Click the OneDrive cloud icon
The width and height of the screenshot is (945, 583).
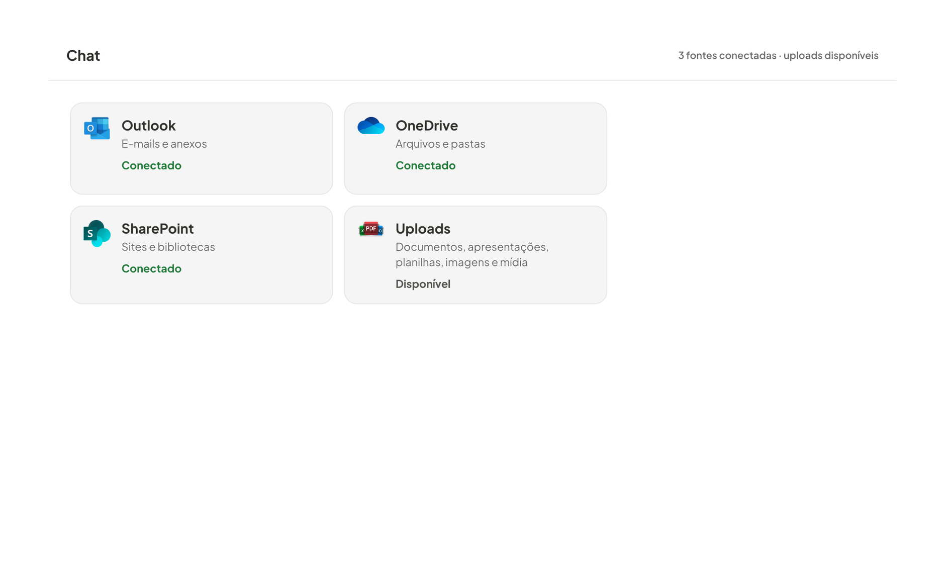click(371, 126)
